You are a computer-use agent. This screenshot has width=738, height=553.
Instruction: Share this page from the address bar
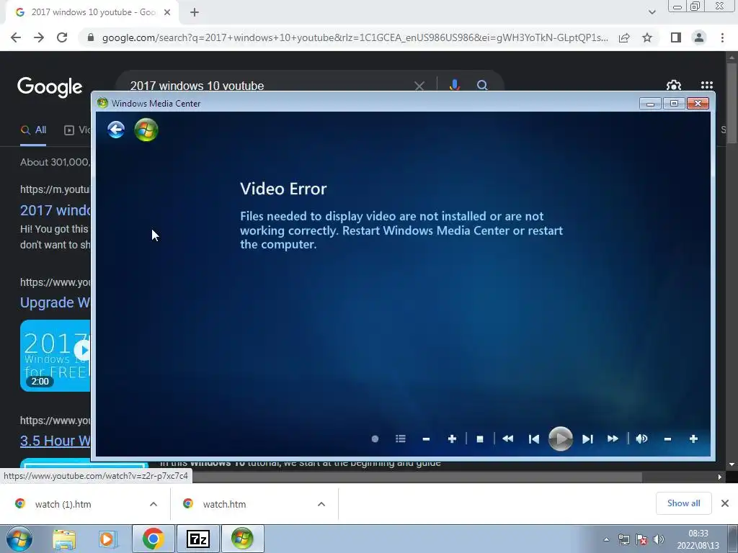[x=624, y=37]
